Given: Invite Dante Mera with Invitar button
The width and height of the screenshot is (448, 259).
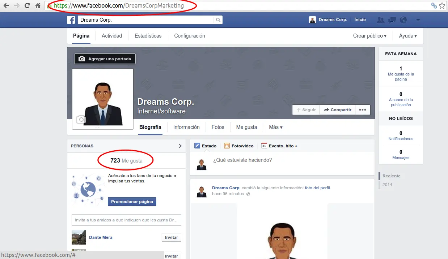Looking at the screenshot, I should click(172, 237).
